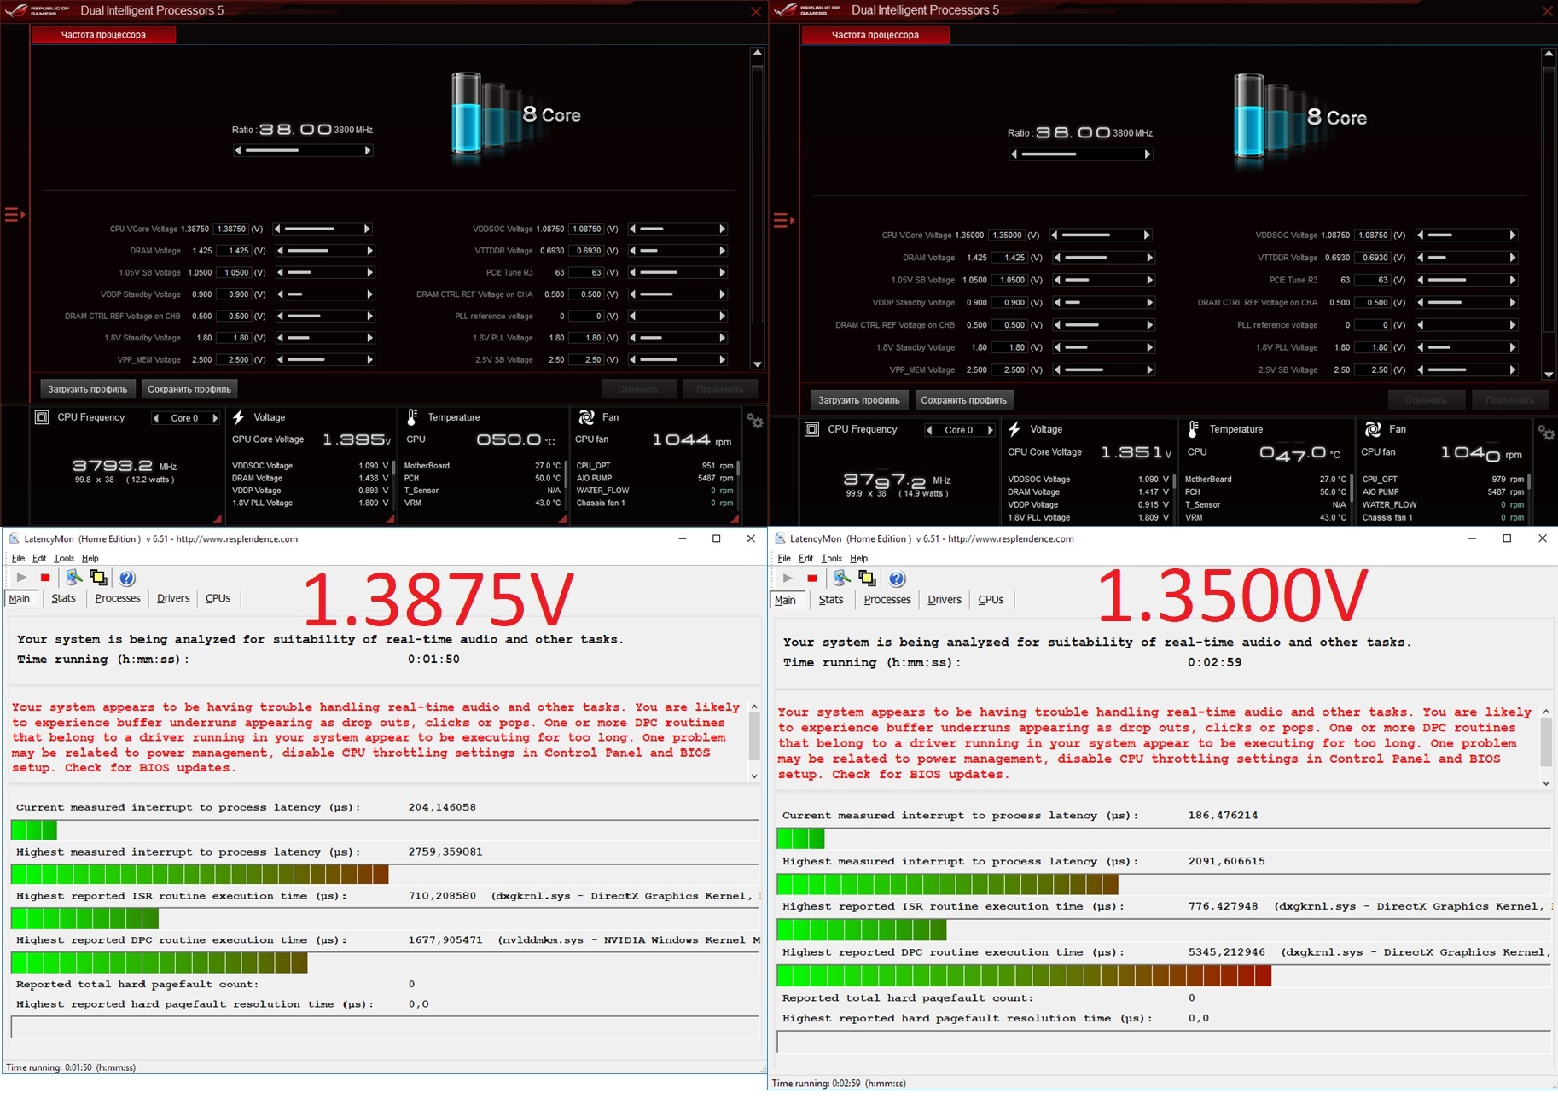The image size is (1558, 1105).
Task: Click the warning text scrollbar down arrow, left LatencyMon
Action: [754, 776]
